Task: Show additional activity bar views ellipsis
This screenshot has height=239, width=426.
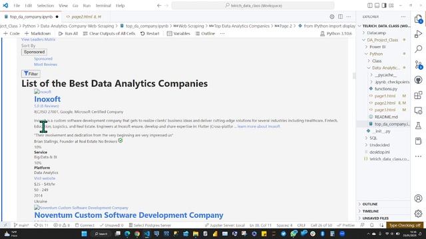Action: [x=419, y=157]
